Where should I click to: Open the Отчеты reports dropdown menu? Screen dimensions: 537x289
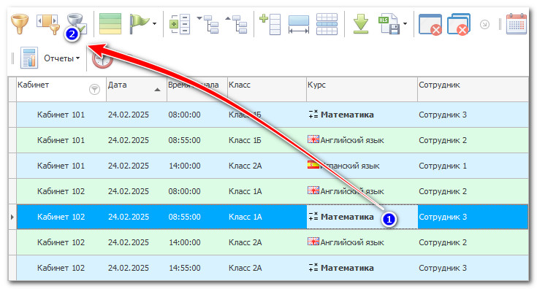(x=61, y=58)
